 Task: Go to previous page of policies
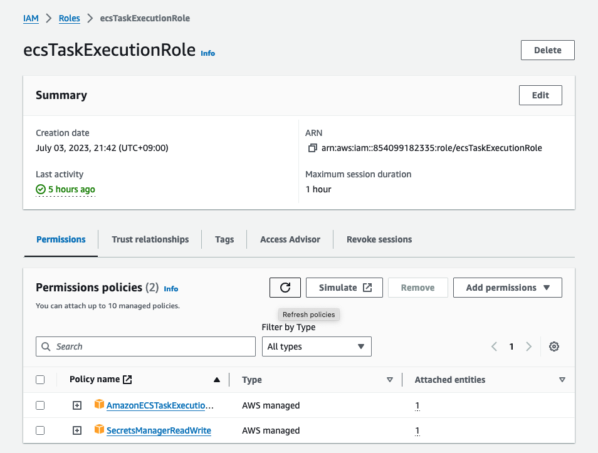click(495, 346)
